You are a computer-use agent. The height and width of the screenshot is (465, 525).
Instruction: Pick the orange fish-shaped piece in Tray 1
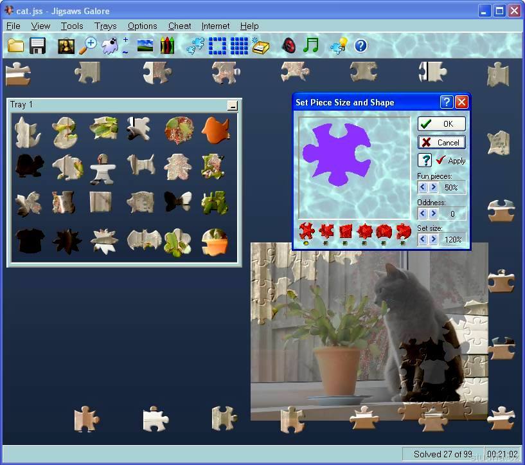click(217, 130)
